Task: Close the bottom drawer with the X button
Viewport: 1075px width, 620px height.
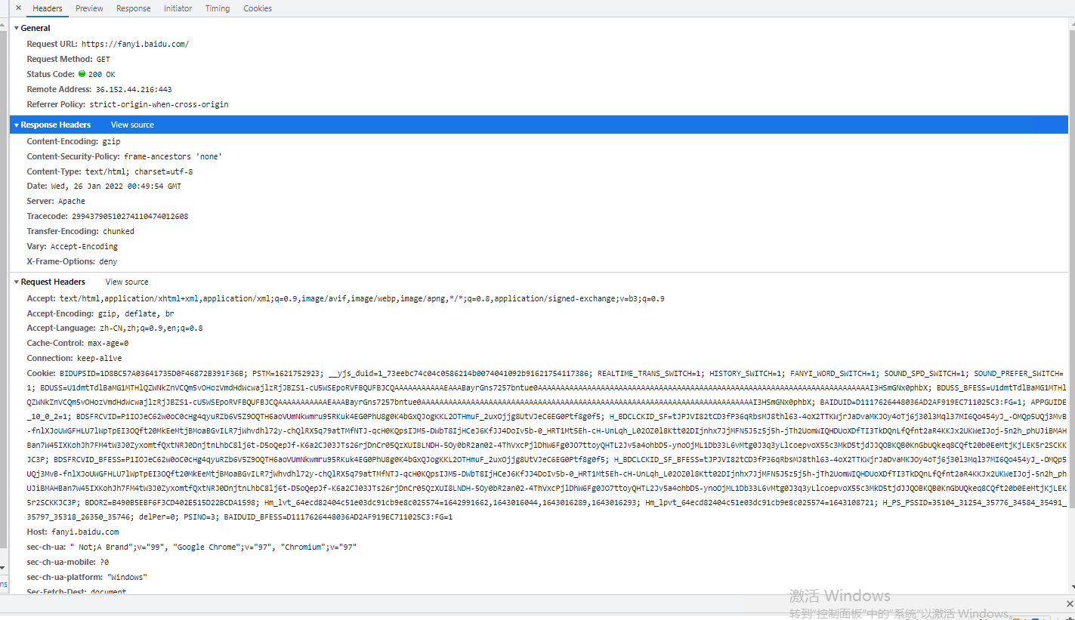Action: tap(1069, 603)
